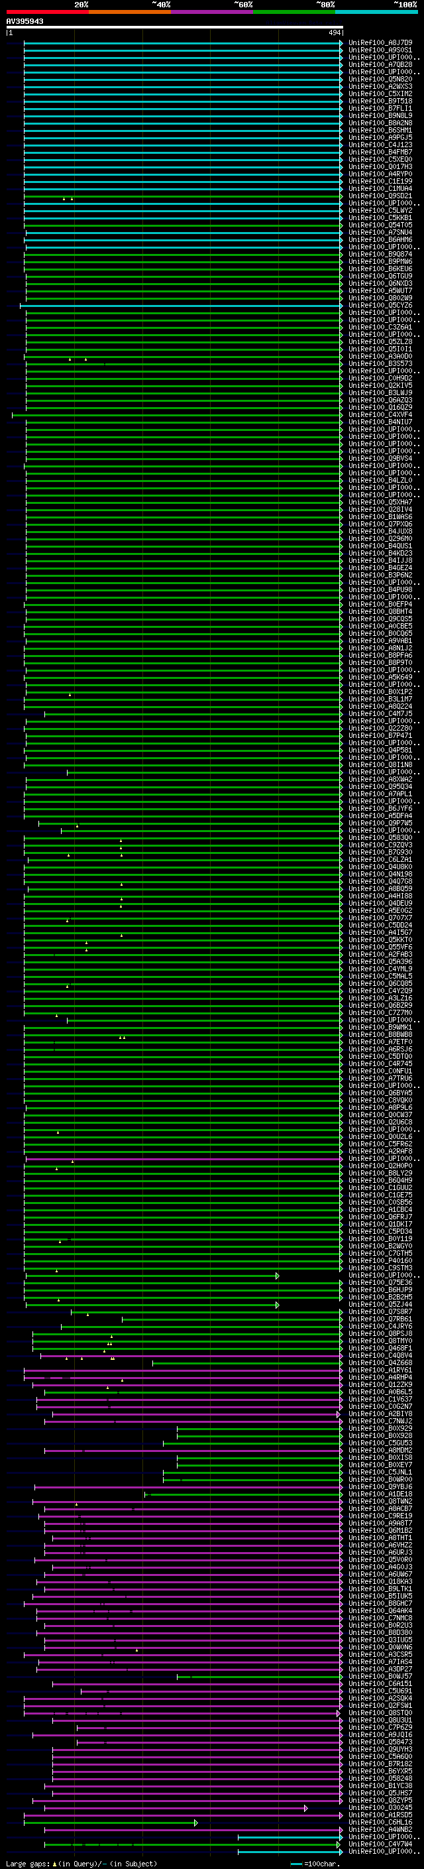Select the UniRef100_C4V7W4 label
This screenshot has width=424, height=1869.
point(380,1844)
